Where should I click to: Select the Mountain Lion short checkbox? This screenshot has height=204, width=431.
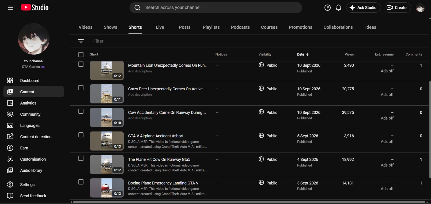coord(81,64)
